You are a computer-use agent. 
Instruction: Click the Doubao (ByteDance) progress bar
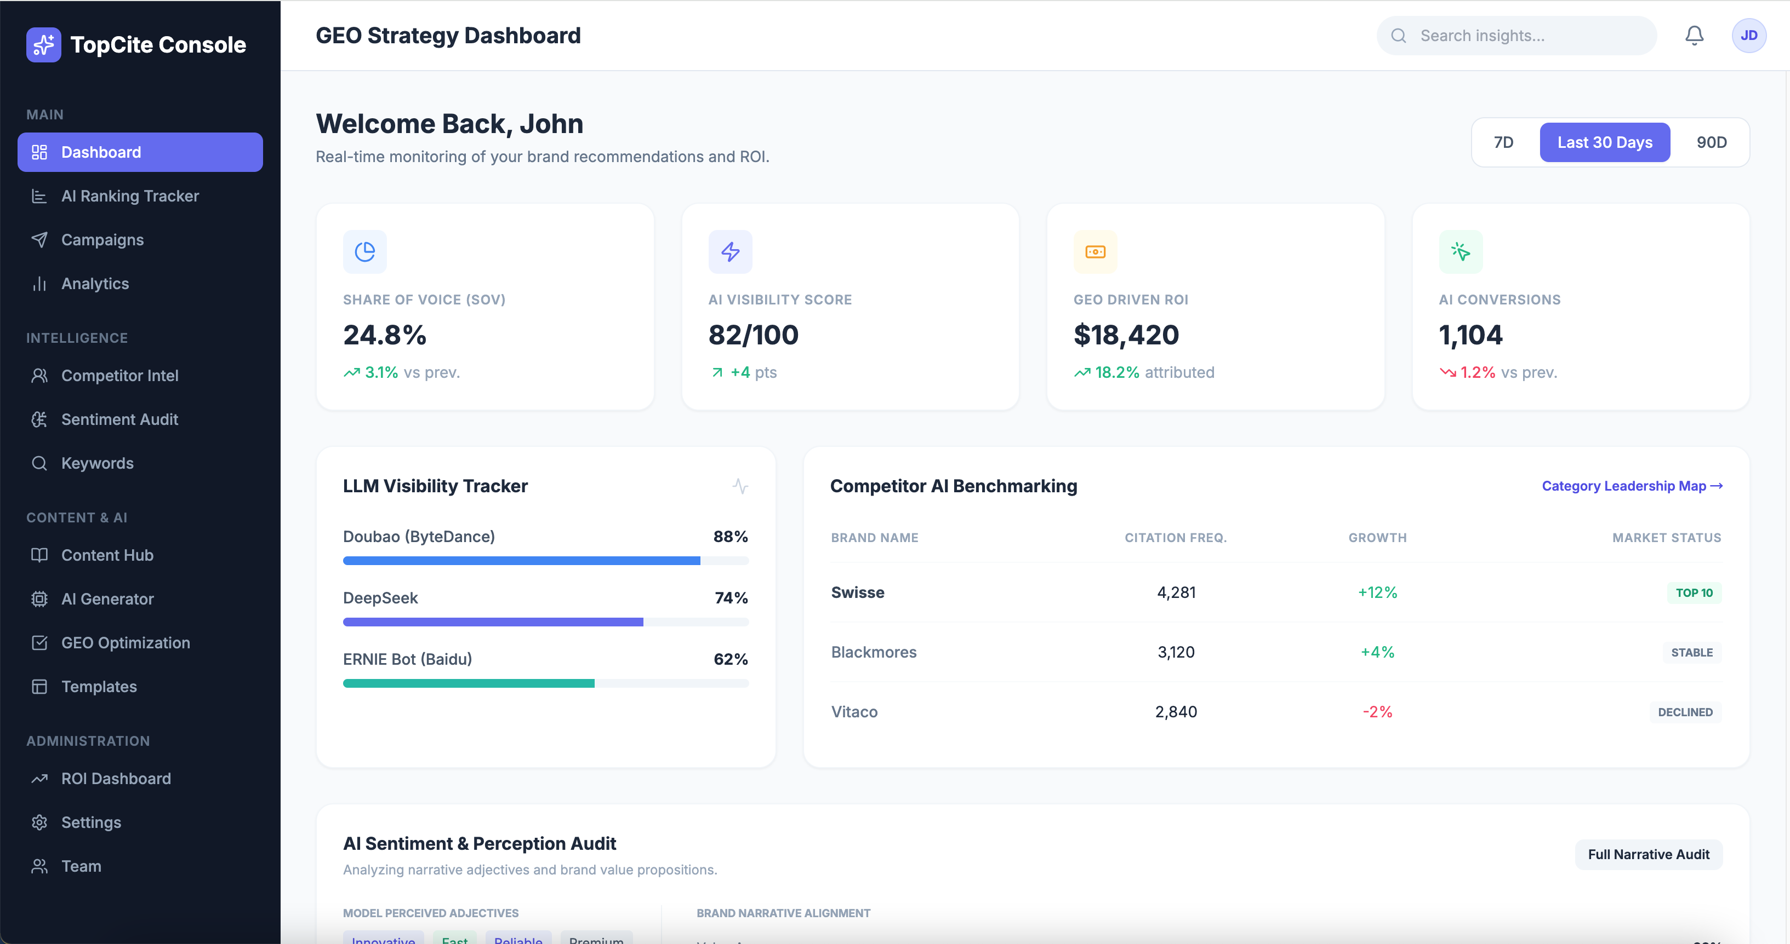pos(545,560)
